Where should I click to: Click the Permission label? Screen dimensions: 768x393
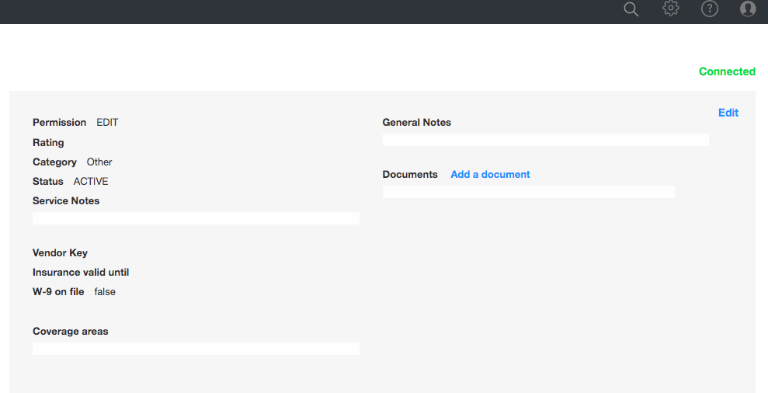coord(59,123)
